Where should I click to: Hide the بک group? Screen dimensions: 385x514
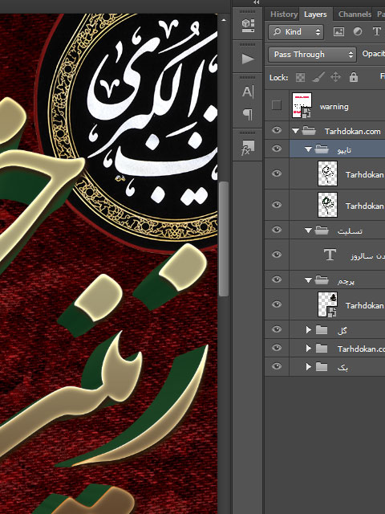pos(277,366)
